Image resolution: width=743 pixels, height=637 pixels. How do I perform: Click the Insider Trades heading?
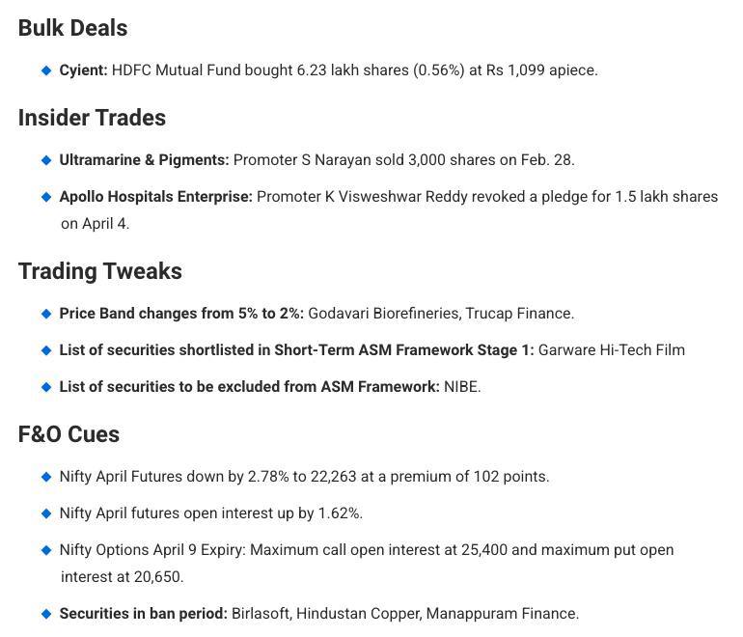pos(92,118)
